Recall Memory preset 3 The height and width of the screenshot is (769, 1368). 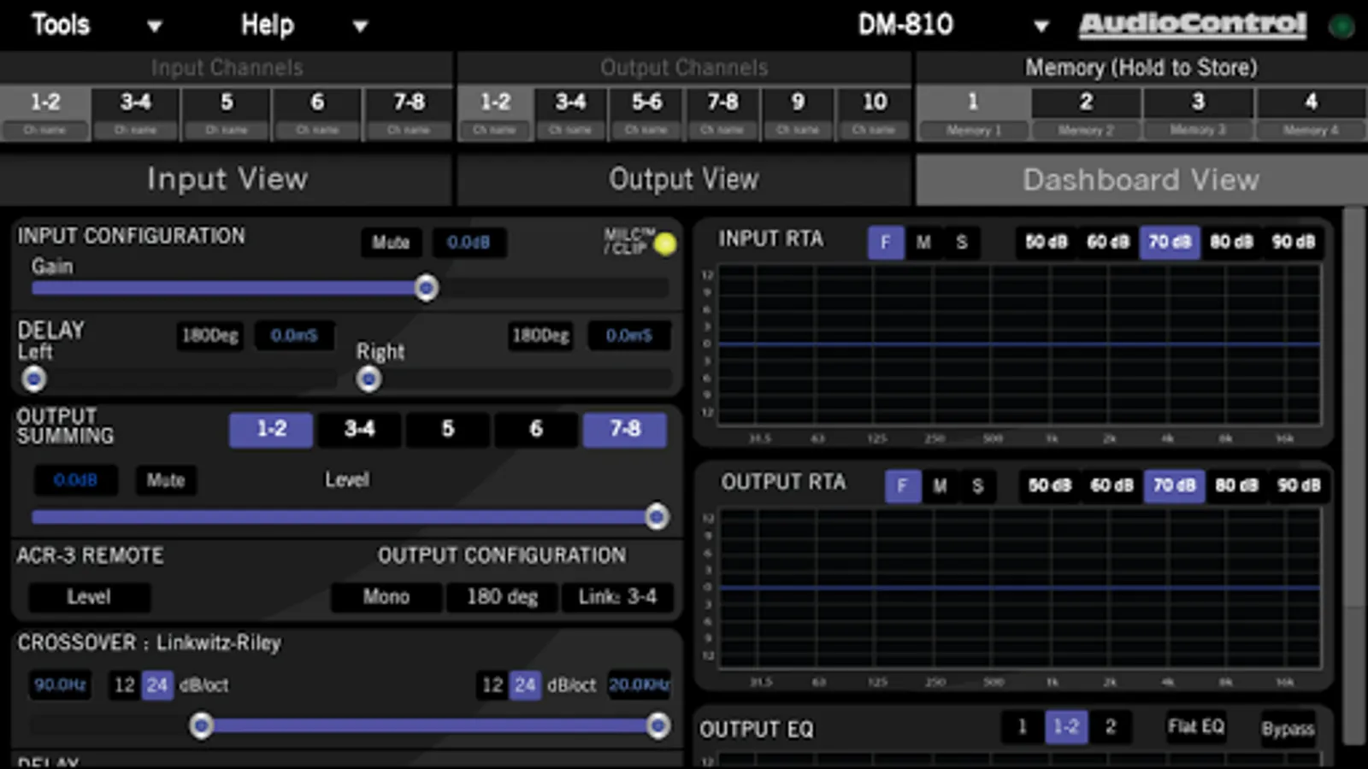1198,113
